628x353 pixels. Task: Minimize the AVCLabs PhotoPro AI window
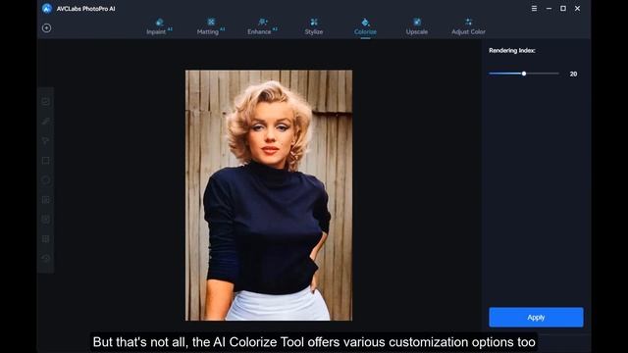[549, 9]
